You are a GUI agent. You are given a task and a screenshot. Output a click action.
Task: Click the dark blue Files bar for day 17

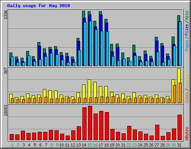pos(101,23)
